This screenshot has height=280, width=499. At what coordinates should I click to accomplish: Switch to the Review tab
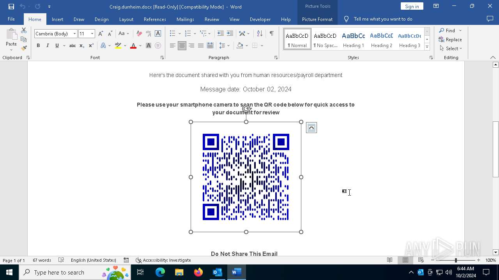click(212, 19)
